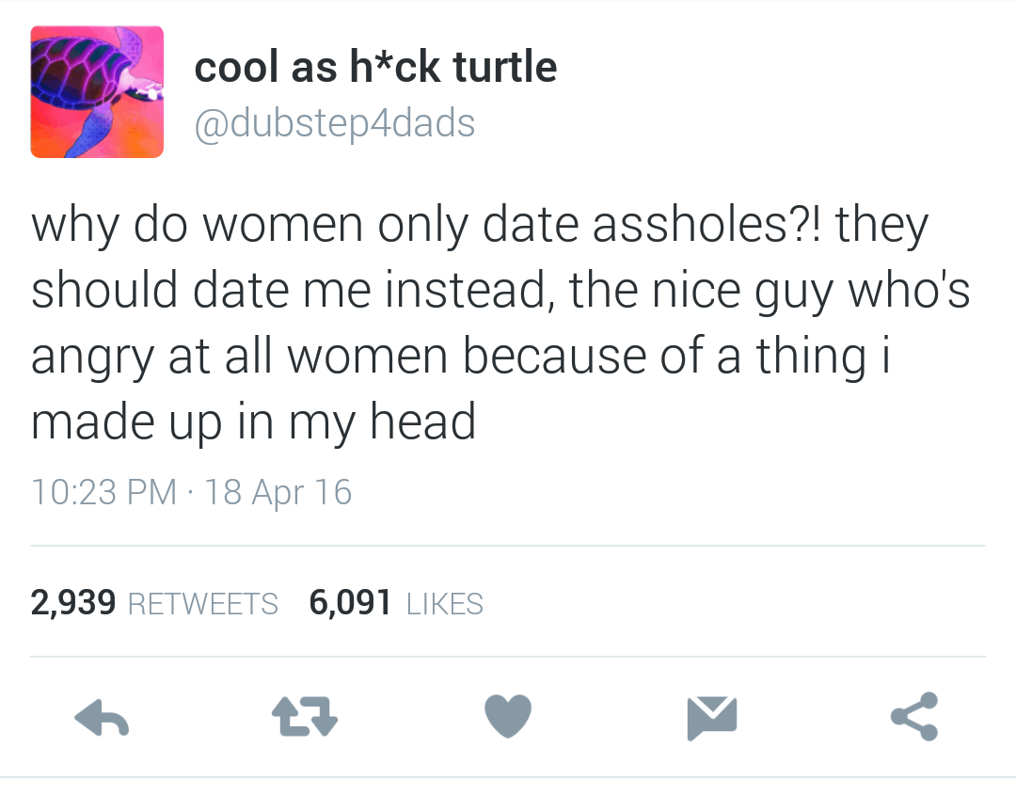View the 2,939 Retweets list
This screenshot has height=811, width=1016.
tap(154, 603)
